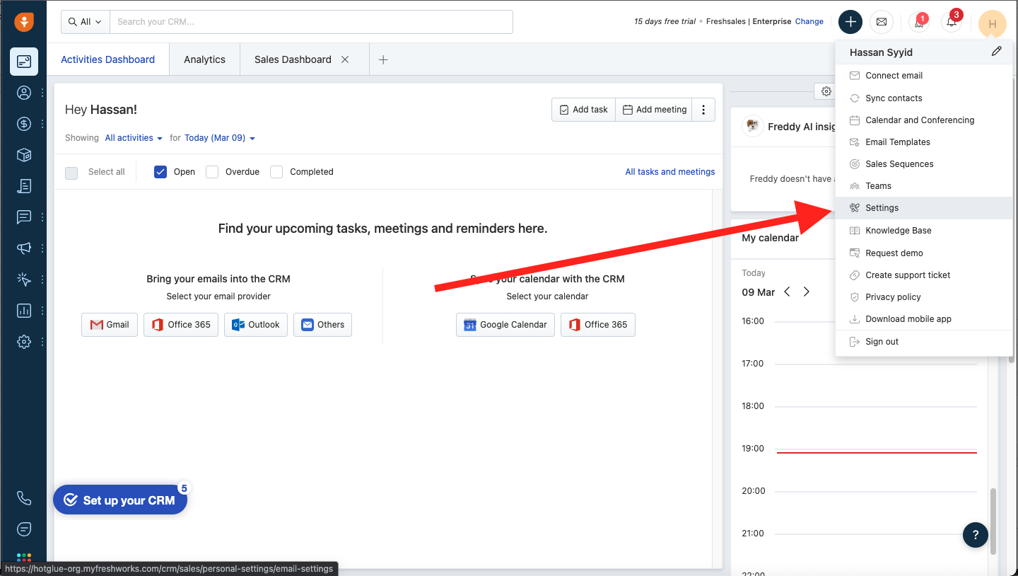Image resolution: width=1018 pixels, height=576 pixels.
Task: Toggle the Select all checkbox
Action: [71, 172]
